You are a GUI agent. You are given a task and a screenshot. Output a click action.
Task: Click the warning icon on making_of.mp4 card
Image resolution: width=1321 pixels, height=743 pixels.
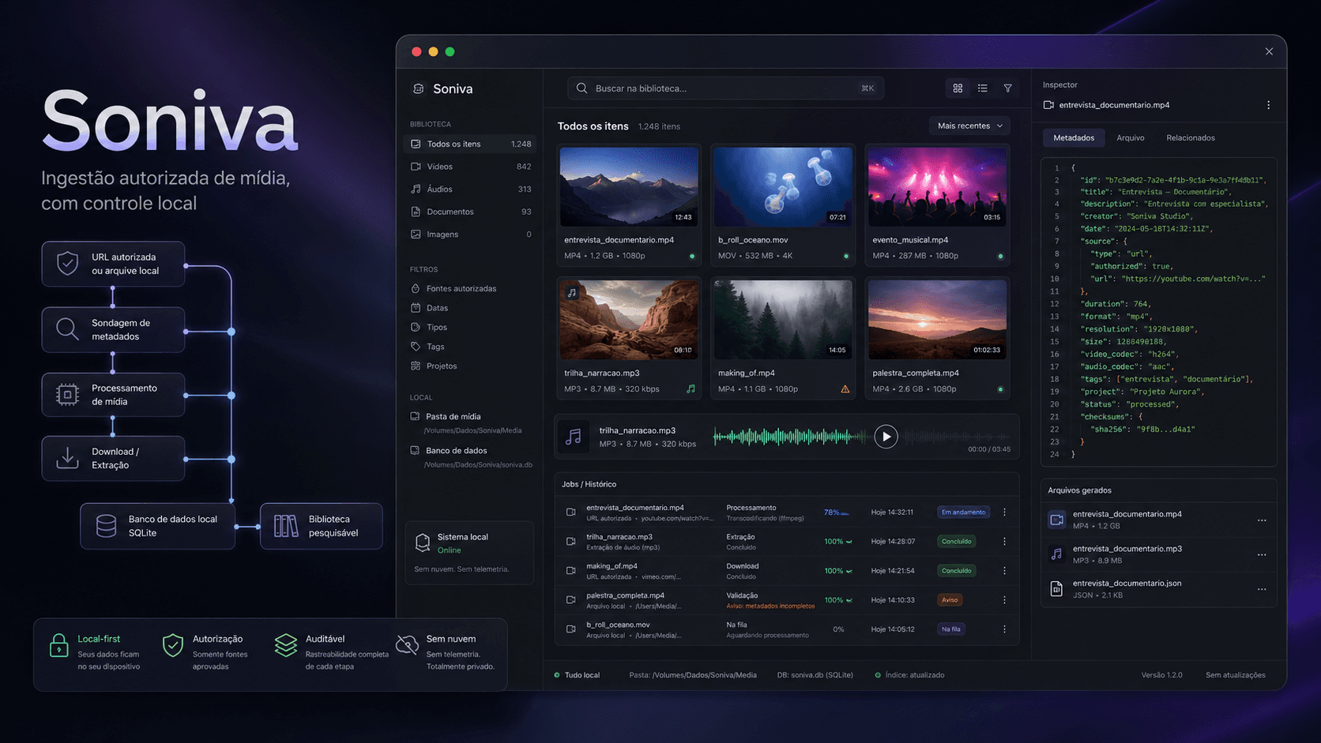pyautogui.click(x=845, y=389)
